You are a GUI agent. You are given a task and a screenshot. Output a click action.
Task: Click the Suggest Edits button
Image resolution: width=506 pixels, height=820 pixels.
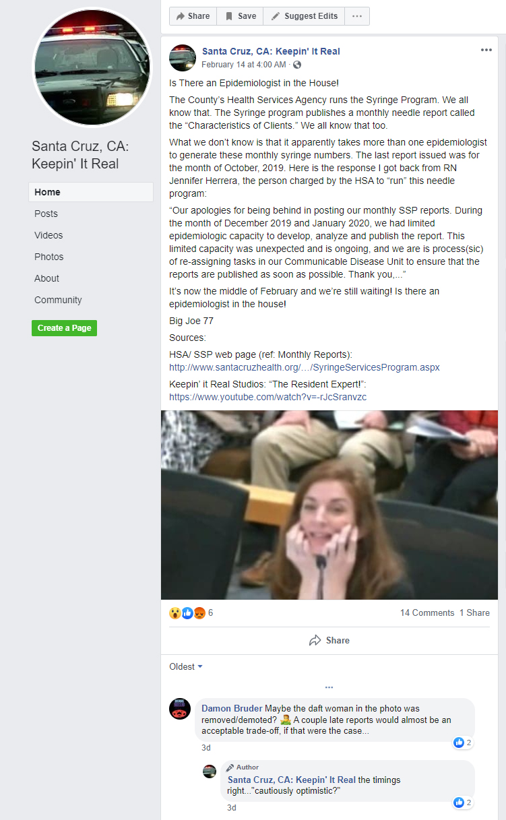[x=304, y=16]
